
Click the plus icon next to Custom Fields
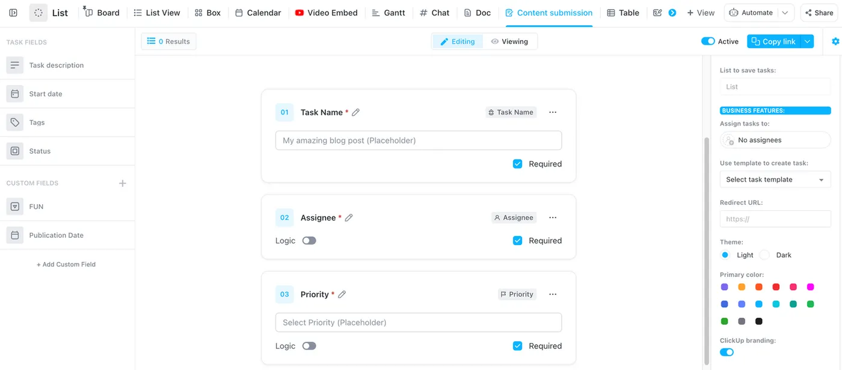point(123,183)
